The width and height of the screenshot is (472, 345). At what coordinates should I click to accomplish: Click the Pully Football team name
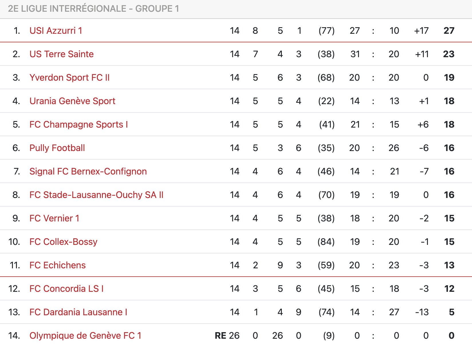point(57,148)
